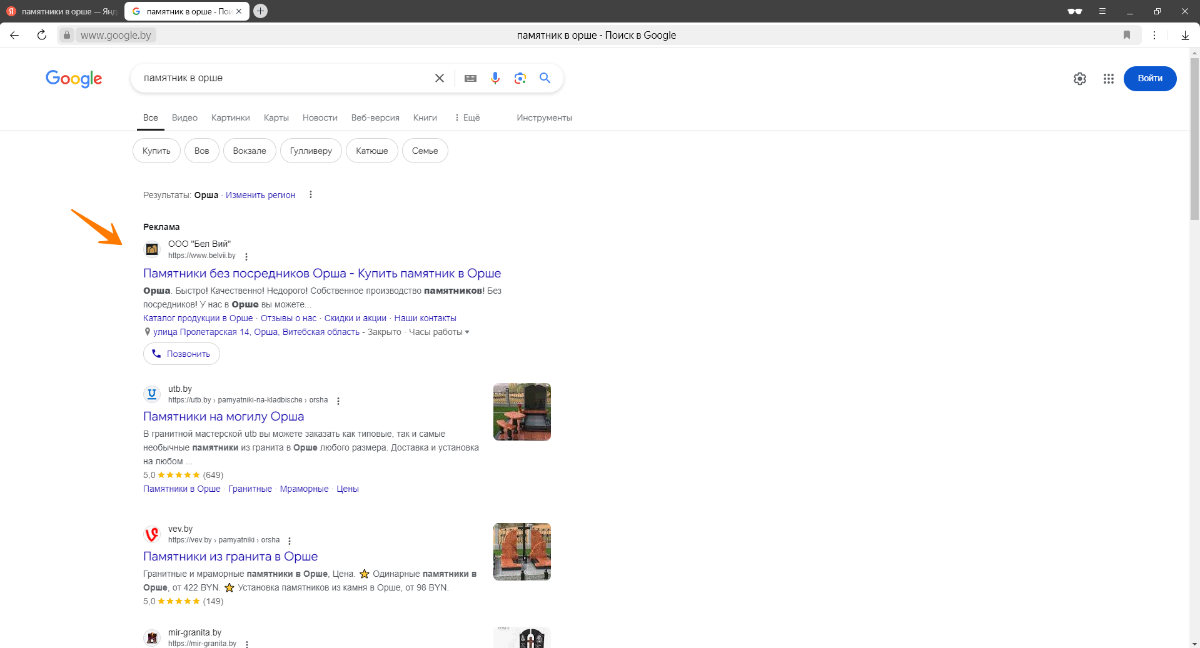Open Памятники на могилу Орша result
The image size is (1200, 648).
click(x=224, y=416)
